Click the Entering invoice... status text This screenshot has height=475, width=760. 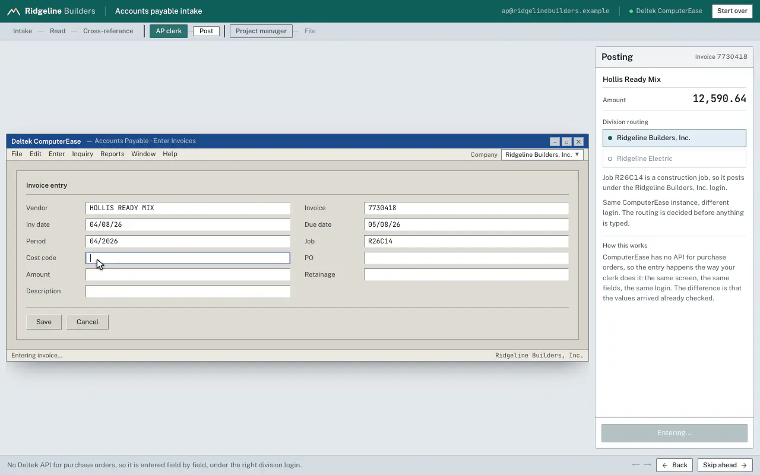point(37,355)
